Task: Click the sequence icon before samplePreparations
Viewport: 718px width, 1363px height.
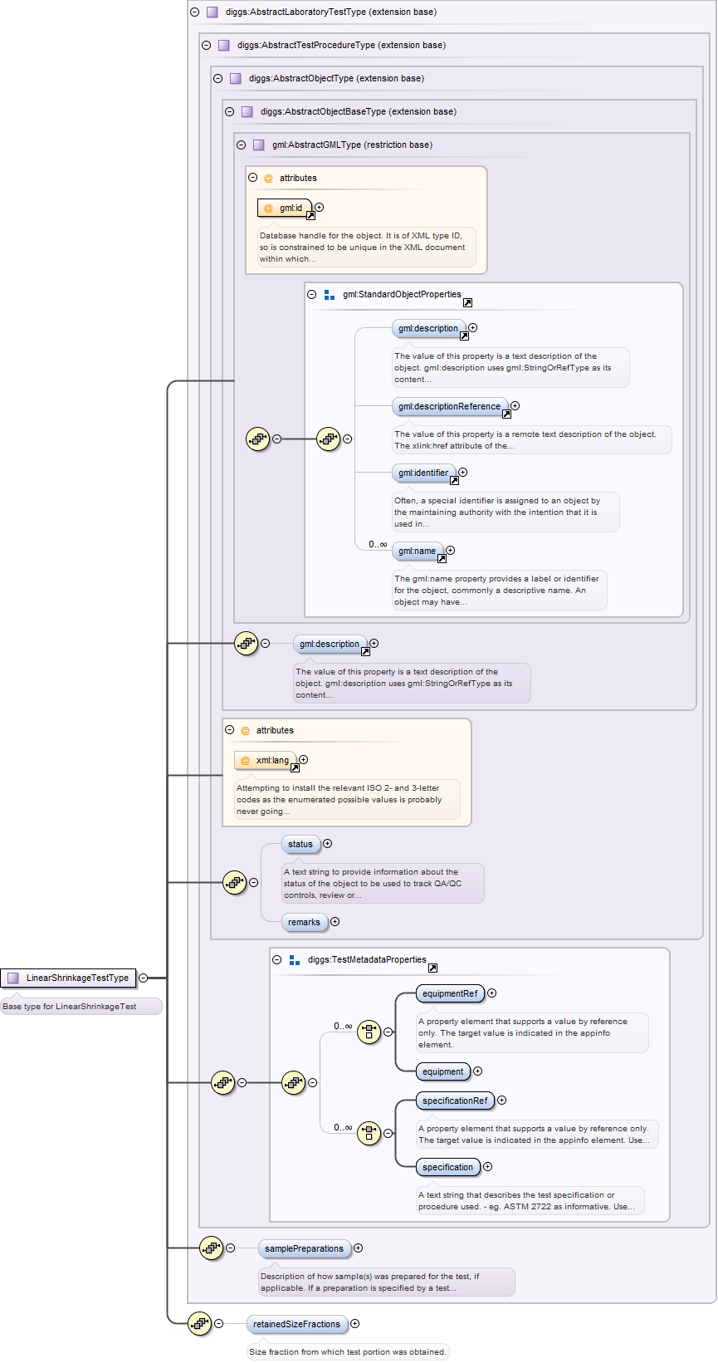Action: (x=211, y=1248)
